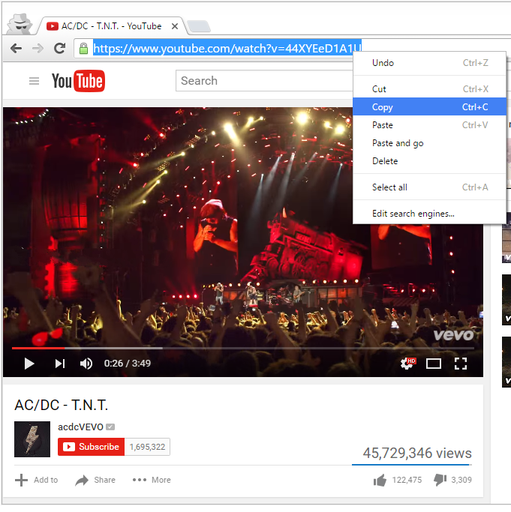Go to YouTube home via logo
This screenshot has height=512, width=511.
click(x=78, y=81)
